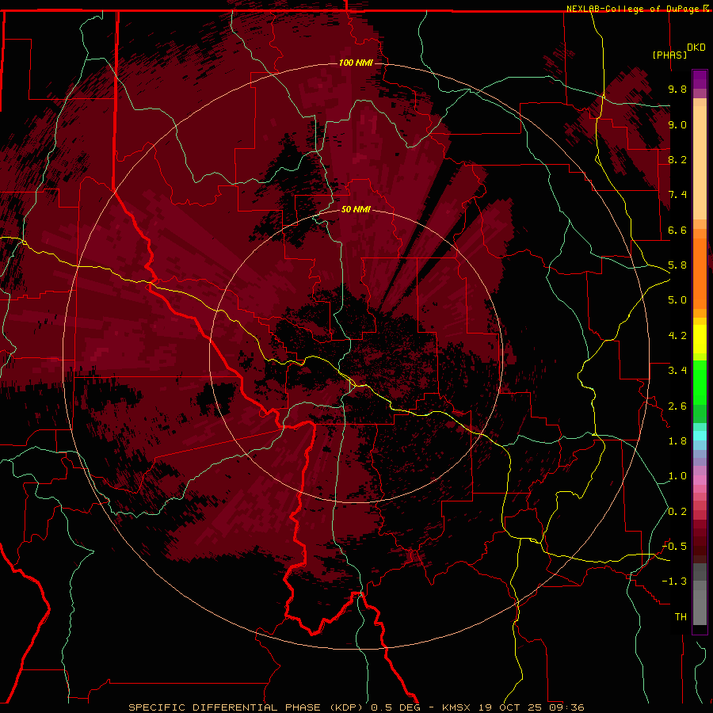The image size is (713, 713).
Task: Click the 5.8 value on color scale
Action: 677,265
